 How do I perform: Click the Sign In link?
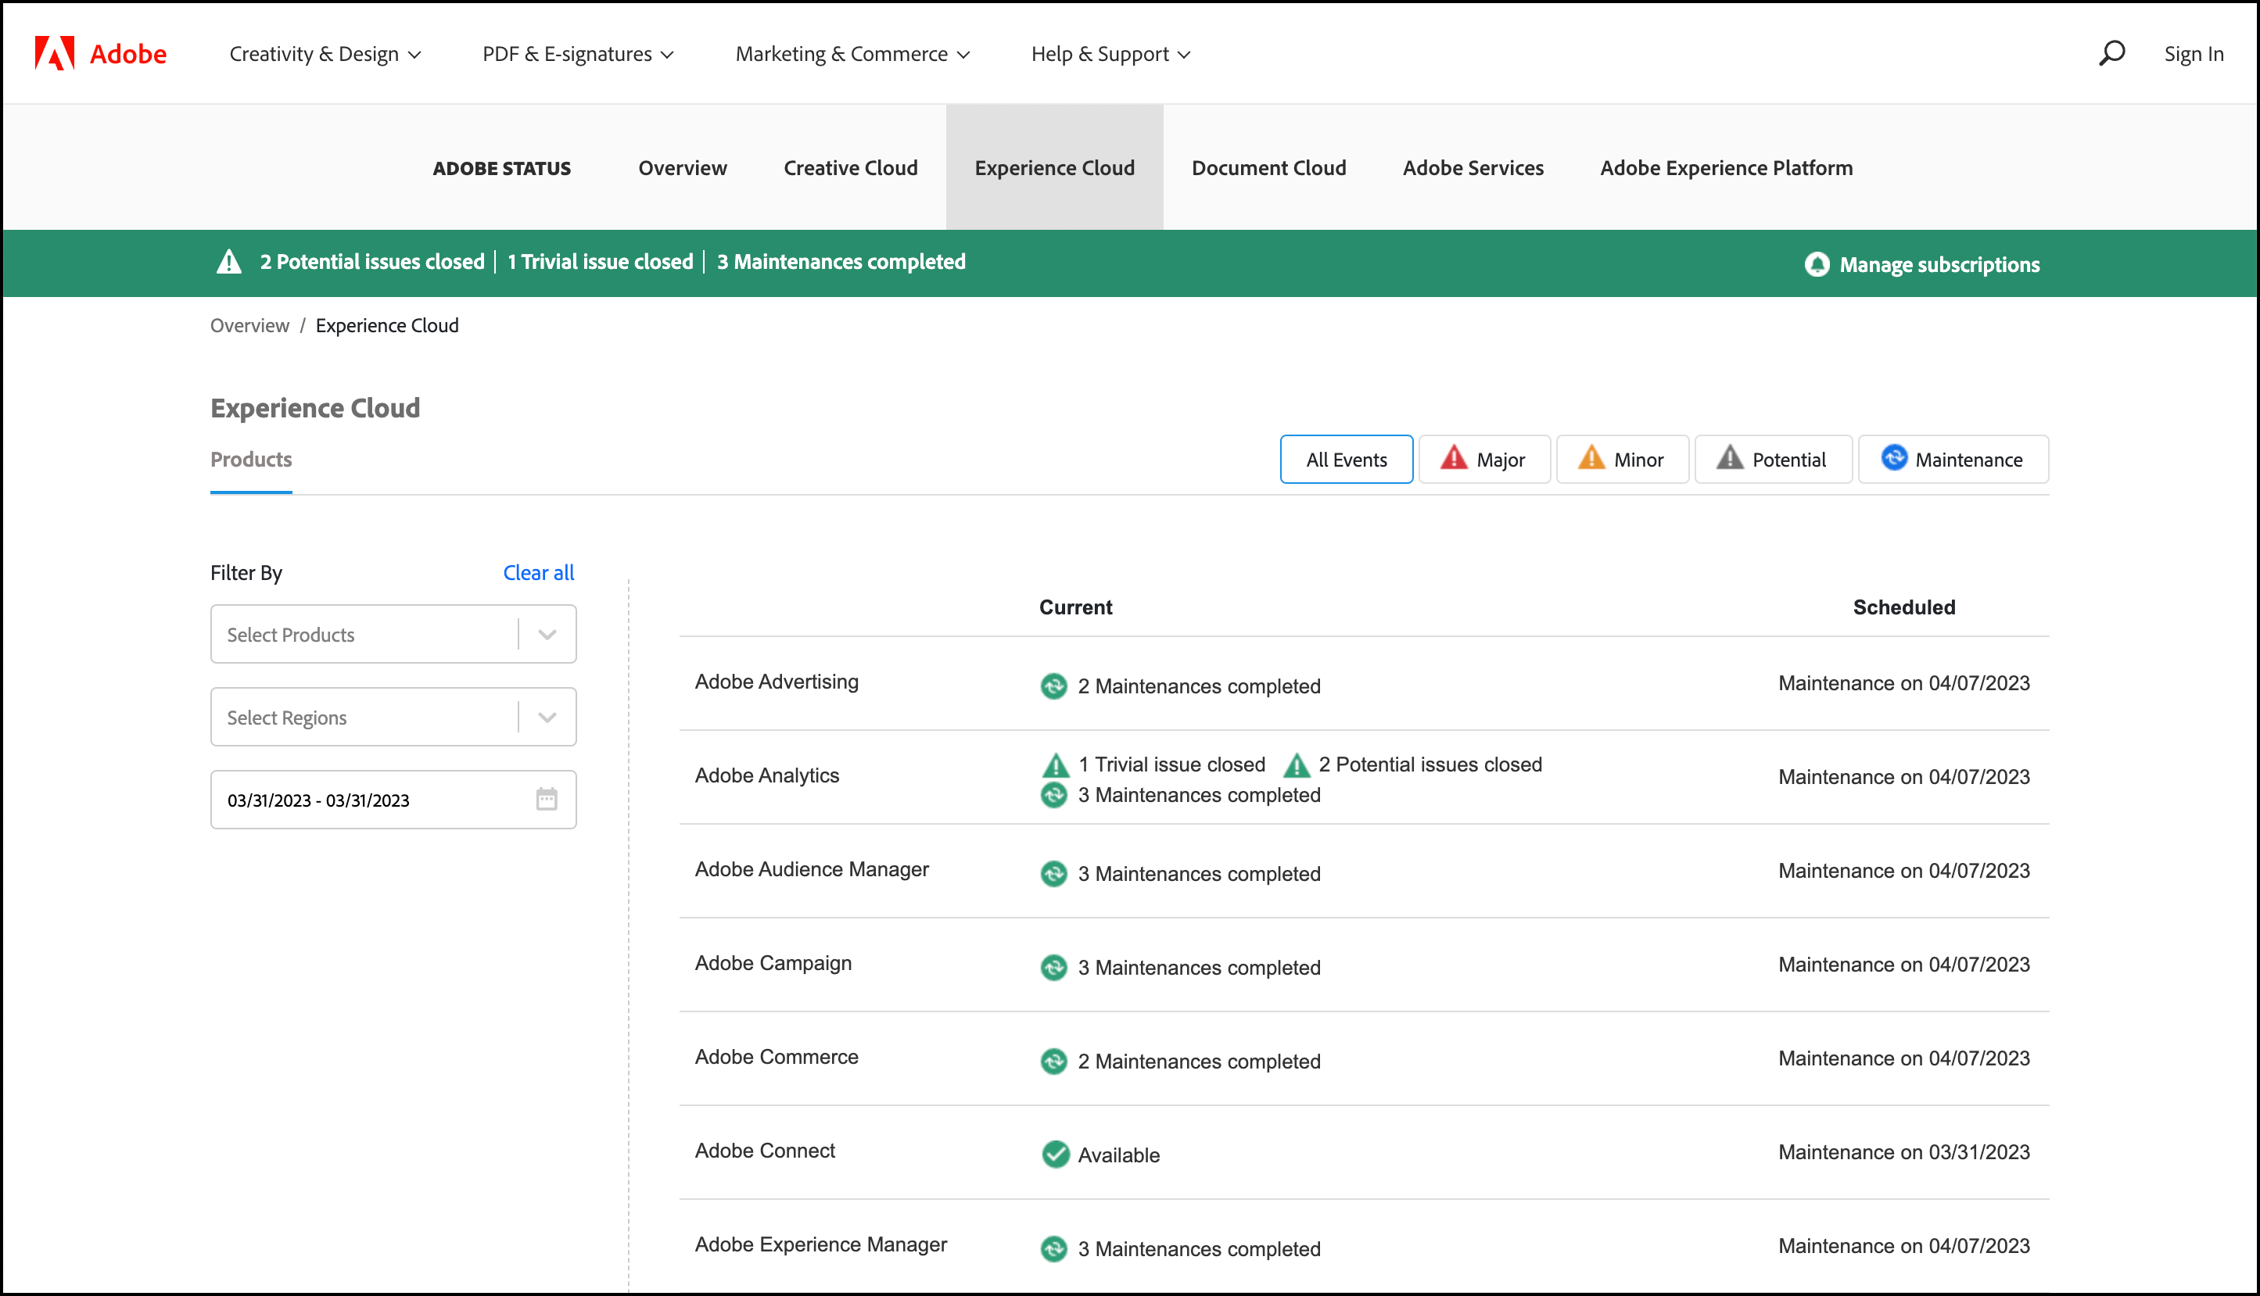click(2194, 54)
